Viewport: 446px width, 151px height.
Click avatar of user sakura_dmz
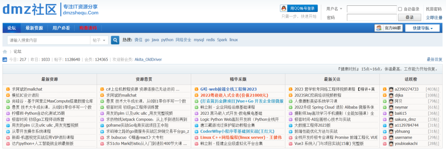[391, 119]
